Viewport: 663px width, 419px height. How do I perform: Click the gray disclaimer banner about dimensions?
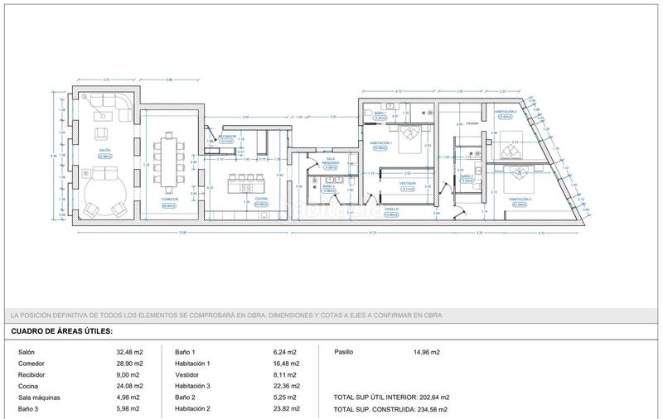coord(331,315)
